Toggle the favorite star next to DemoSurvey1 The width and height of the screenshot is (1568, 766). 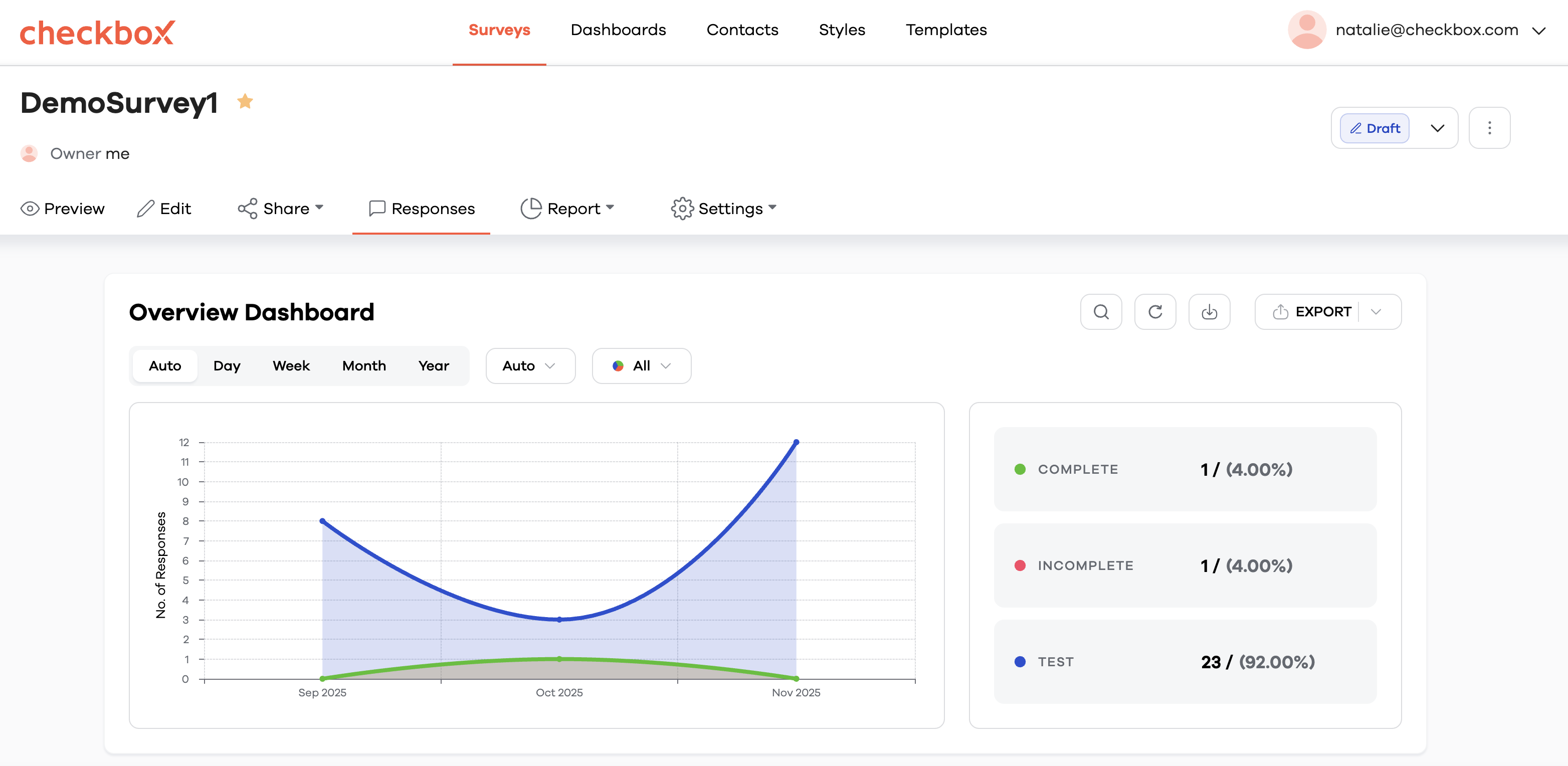pyautogui.click(x=245, y=101)
